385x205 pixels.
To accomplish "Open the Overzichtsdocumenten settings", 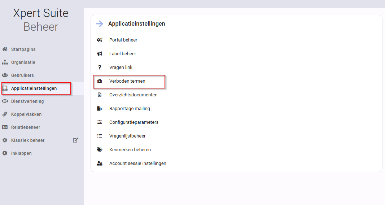I will click(134, 95).
